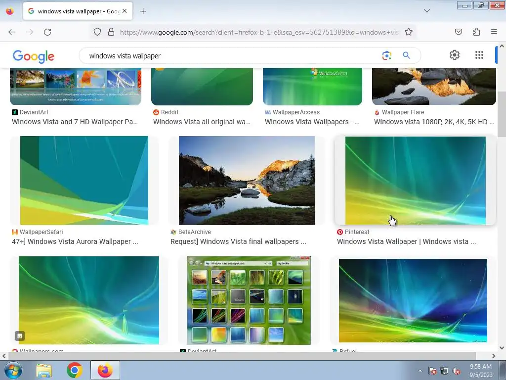
Task: Open the Pocket save icon
Action: coord(458,32)
